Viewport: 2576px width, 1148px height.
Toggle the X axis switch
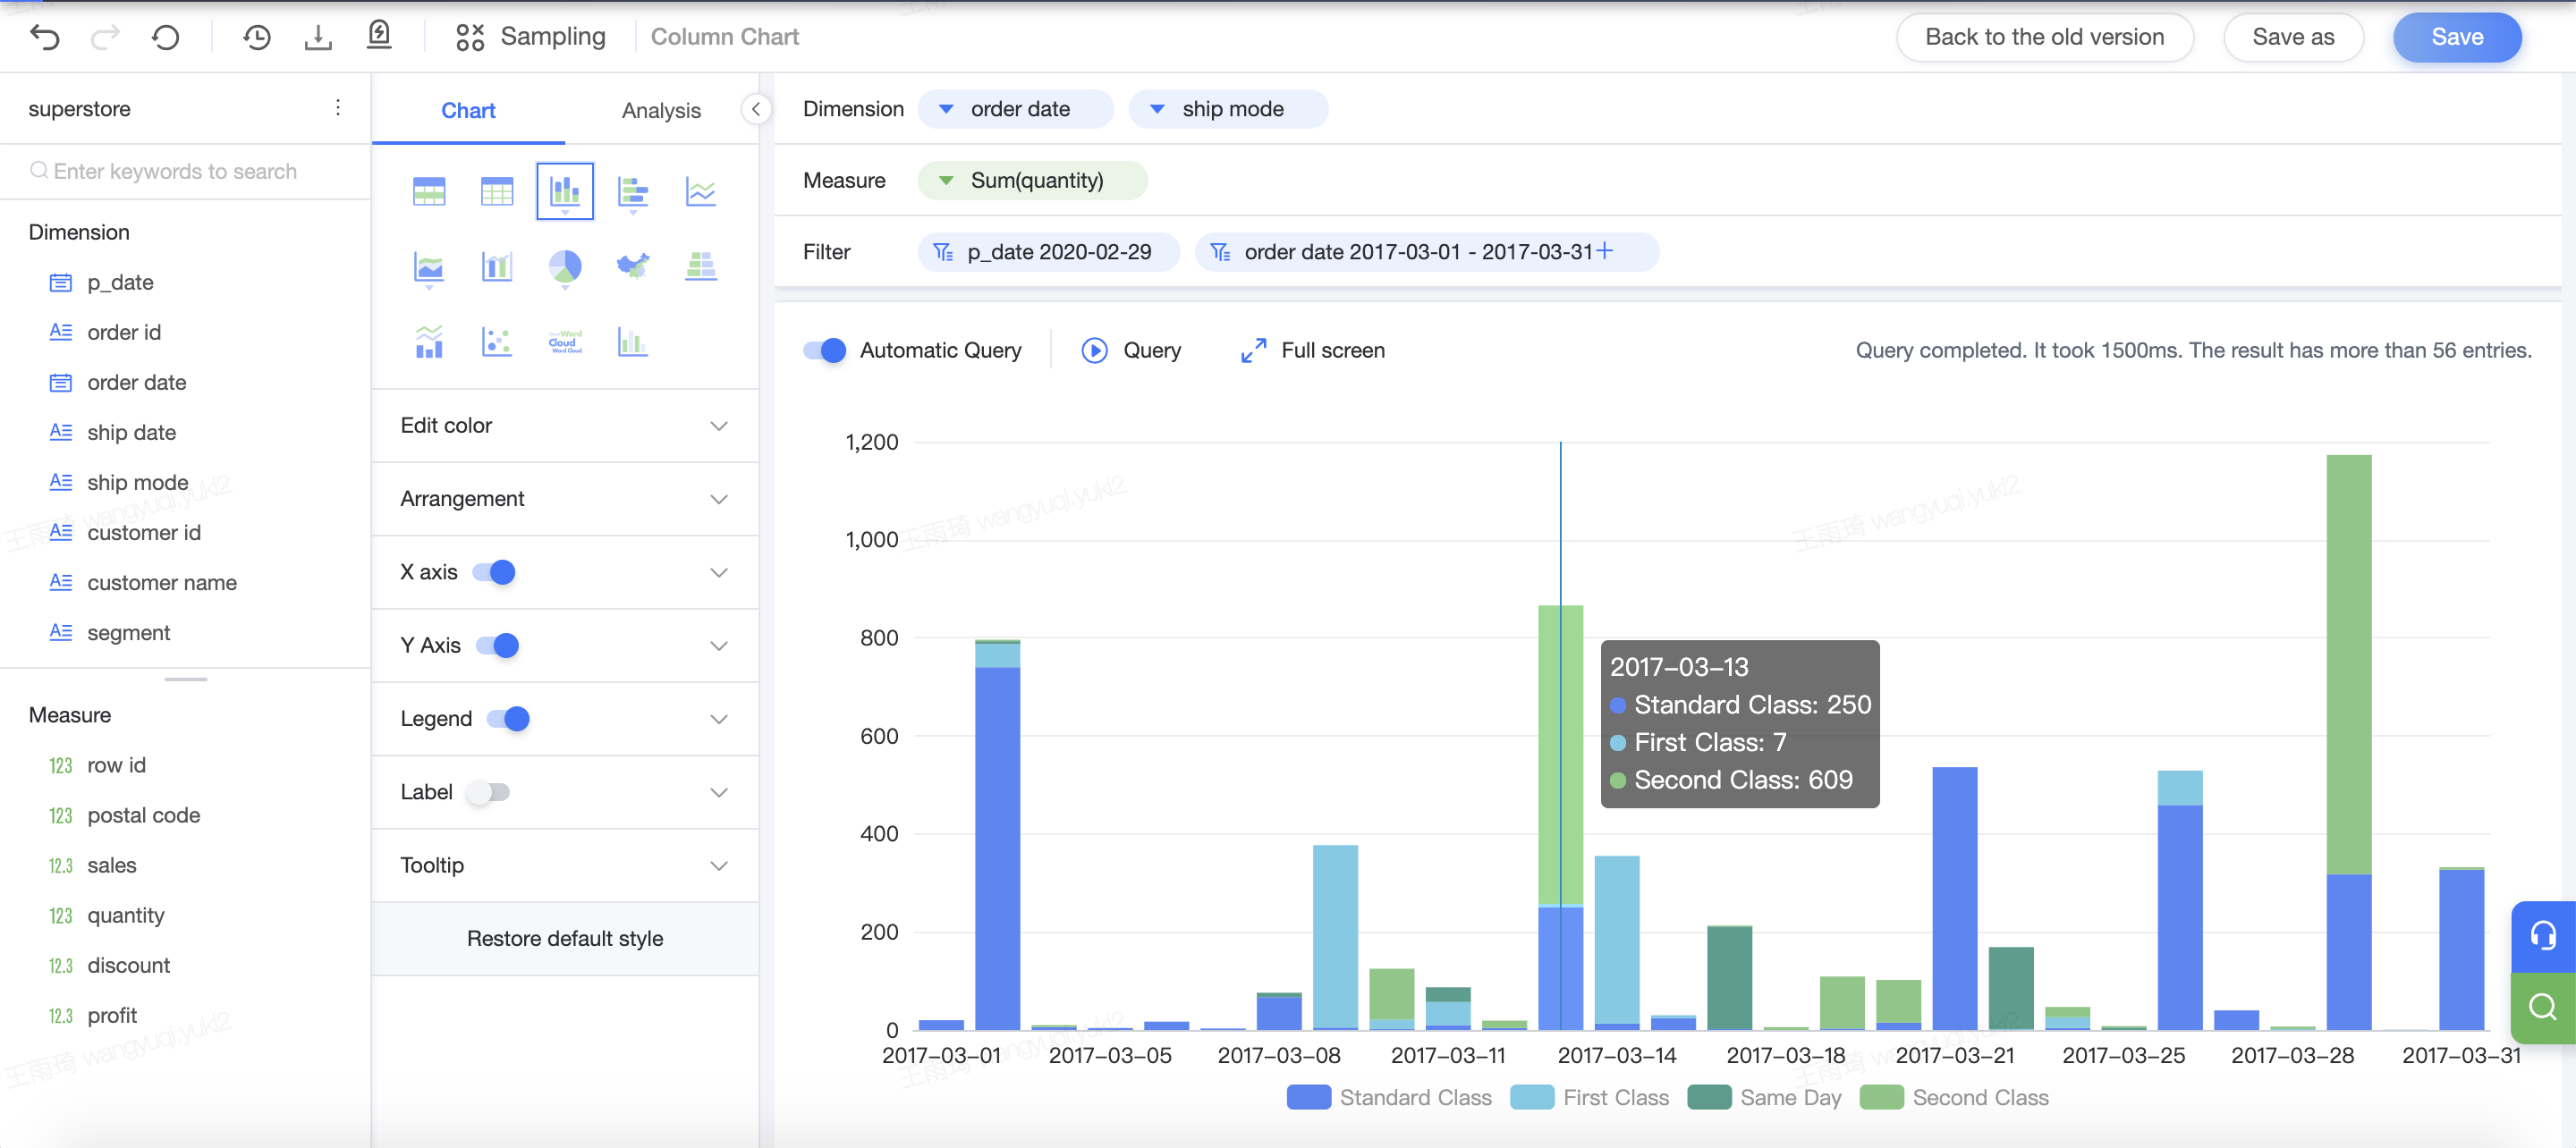coord(494,572)
